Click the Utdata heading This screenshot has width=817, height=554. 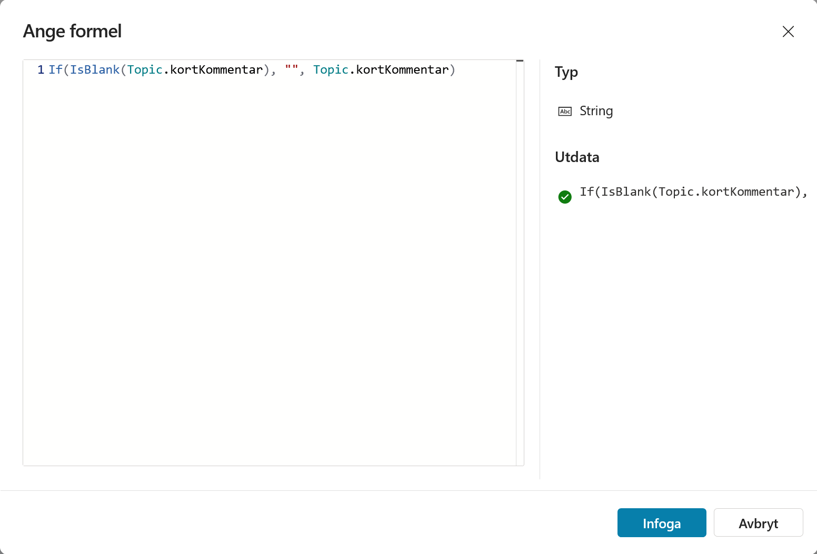577,157
